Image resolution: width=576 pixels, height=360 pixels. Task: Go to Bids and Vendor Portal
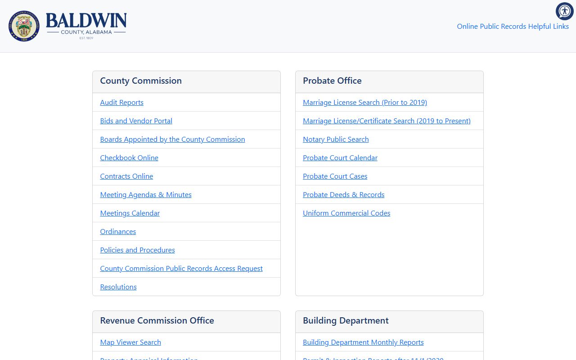[x=136, y=121]
